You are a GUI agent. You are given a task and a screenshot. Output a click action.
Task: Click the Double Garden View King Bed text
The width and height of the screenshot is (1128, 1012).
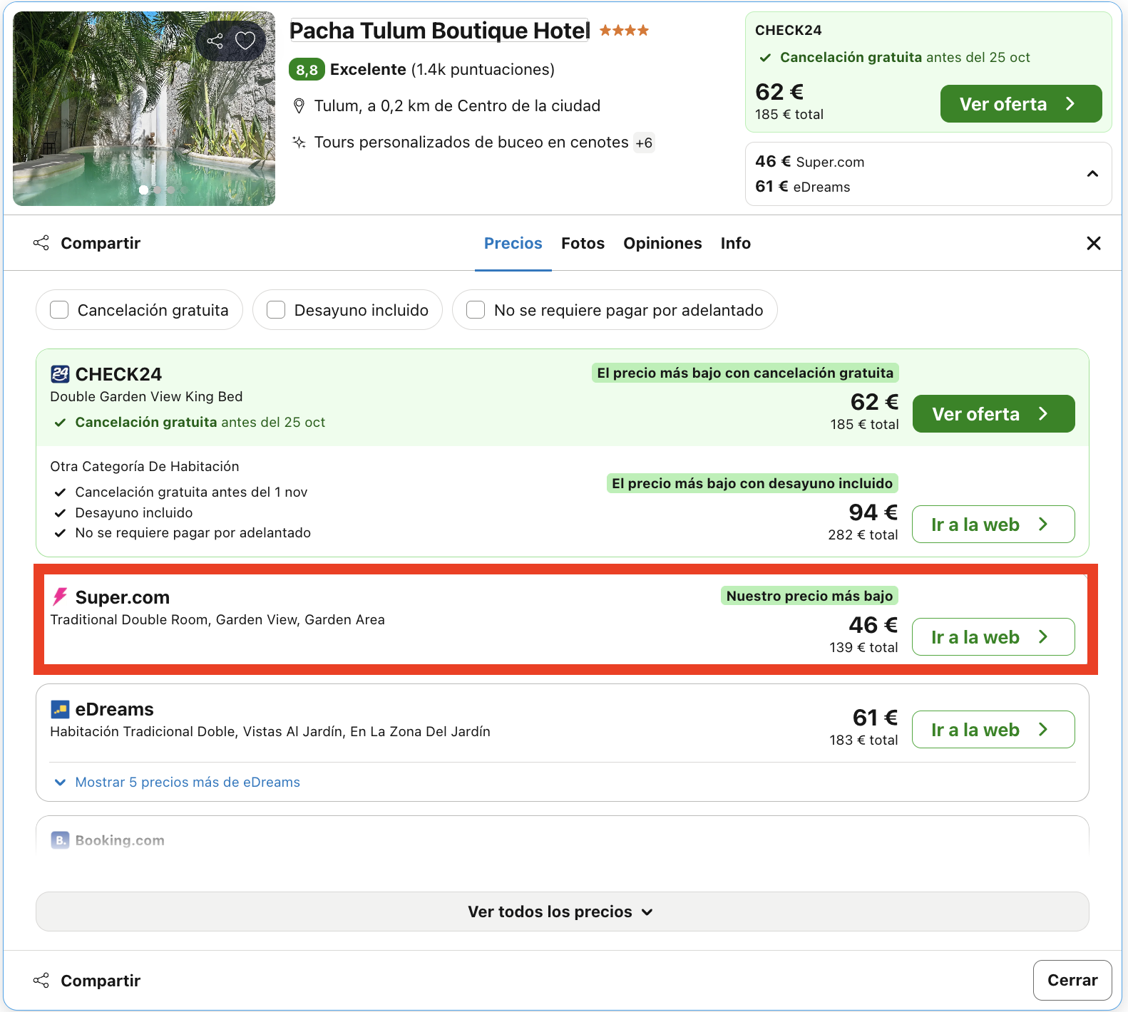[x=146, y=397]
